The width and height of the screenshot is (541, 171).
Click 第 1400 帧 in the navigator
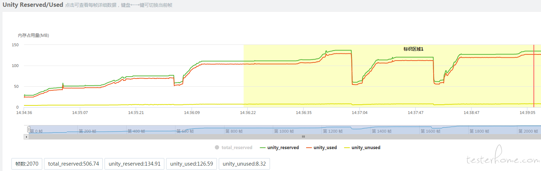pyautogui.click(x=382, y=131)
